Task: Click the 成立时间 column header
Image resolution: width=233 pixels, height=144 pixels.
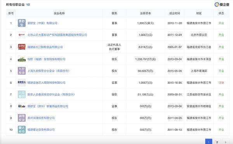Action: (x=175, y=13)
